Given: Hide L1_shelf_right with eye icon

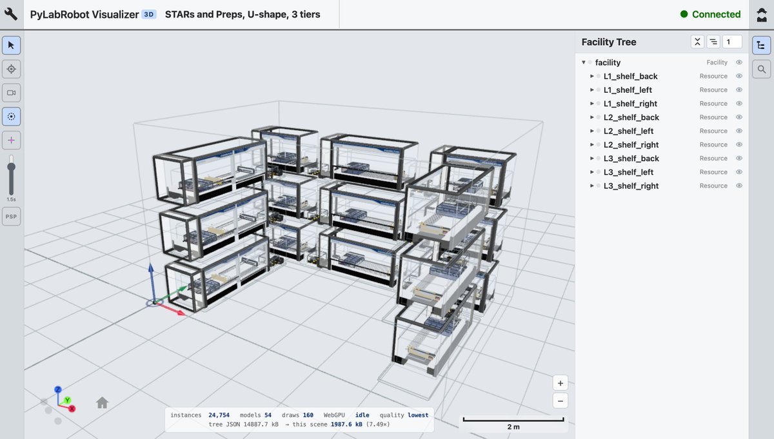Looking at the screenshot, I should (x=739, y=104).
